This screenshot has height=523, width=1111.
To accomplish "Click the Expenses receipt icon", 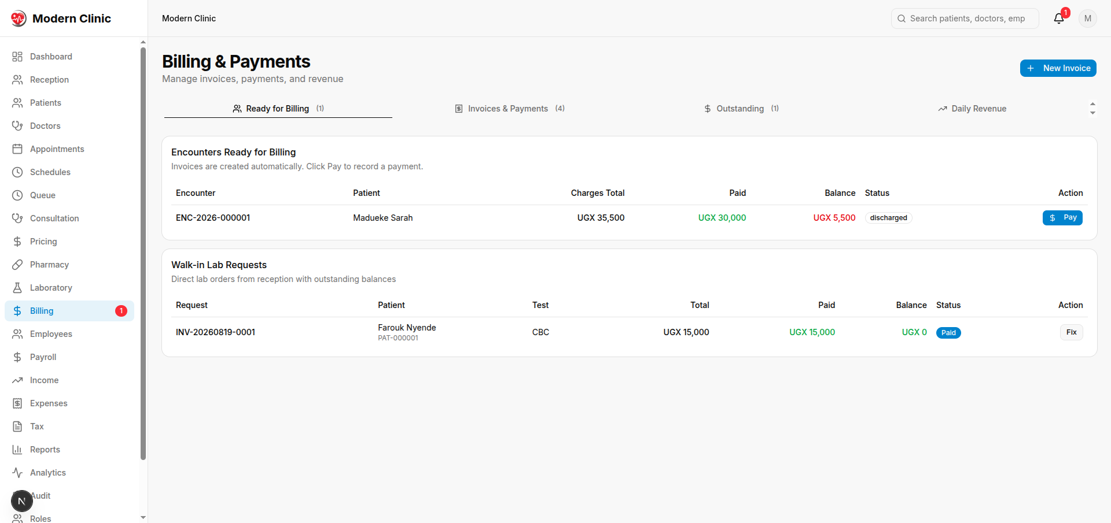I will point(17,403).
